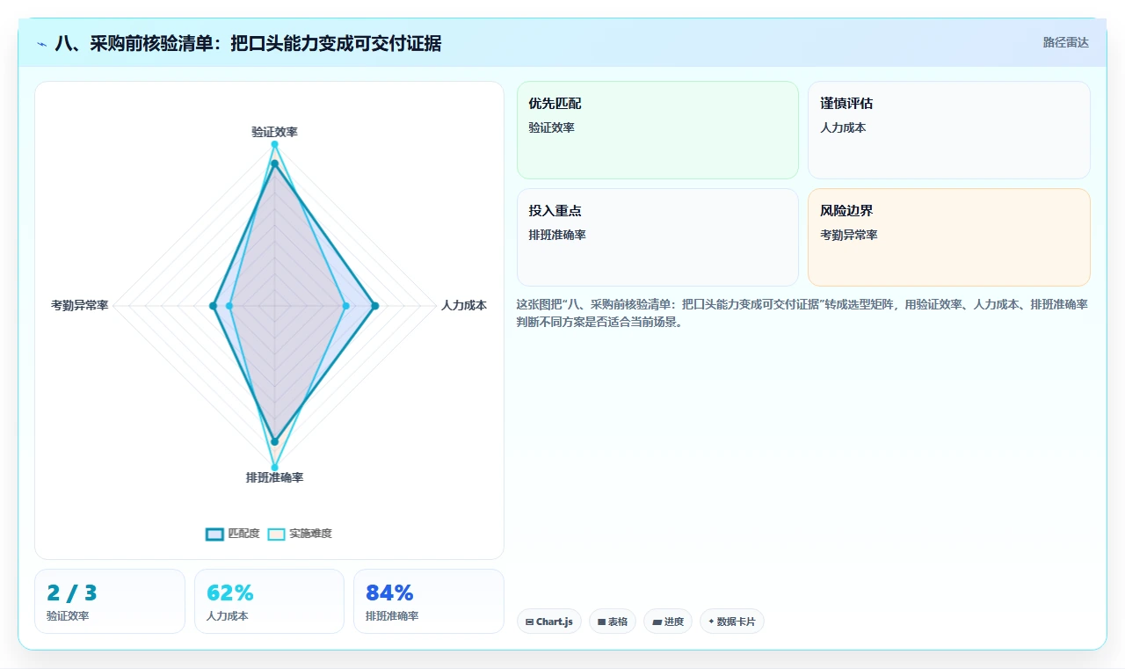
Task: Click the 匹配度 legend color box
Action: (x=215, y=534)
